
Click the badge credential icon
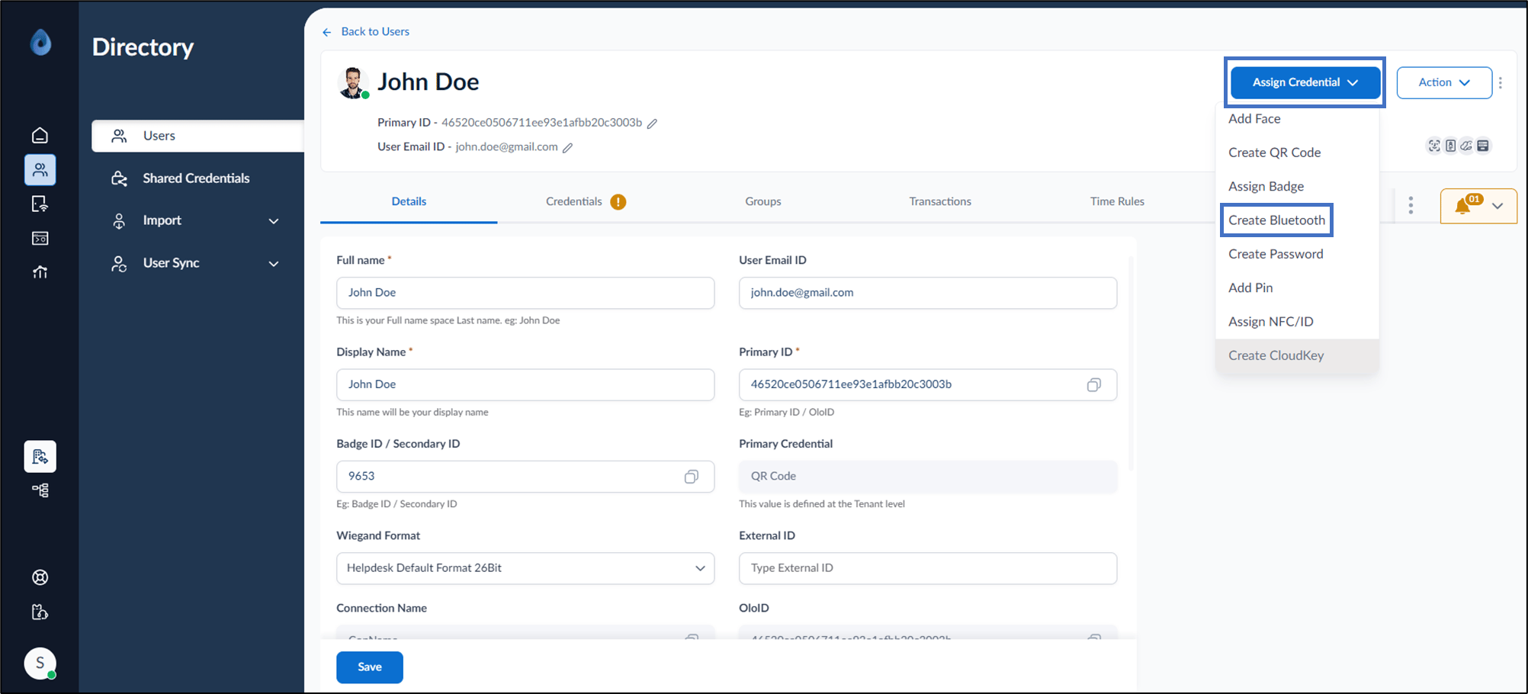tap(1450, 146)
